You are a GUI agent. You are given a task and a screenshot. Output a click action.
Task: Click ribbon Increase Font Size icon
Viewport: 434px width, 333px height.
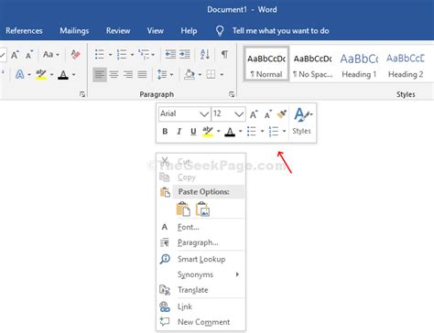[x=15, y=55]
